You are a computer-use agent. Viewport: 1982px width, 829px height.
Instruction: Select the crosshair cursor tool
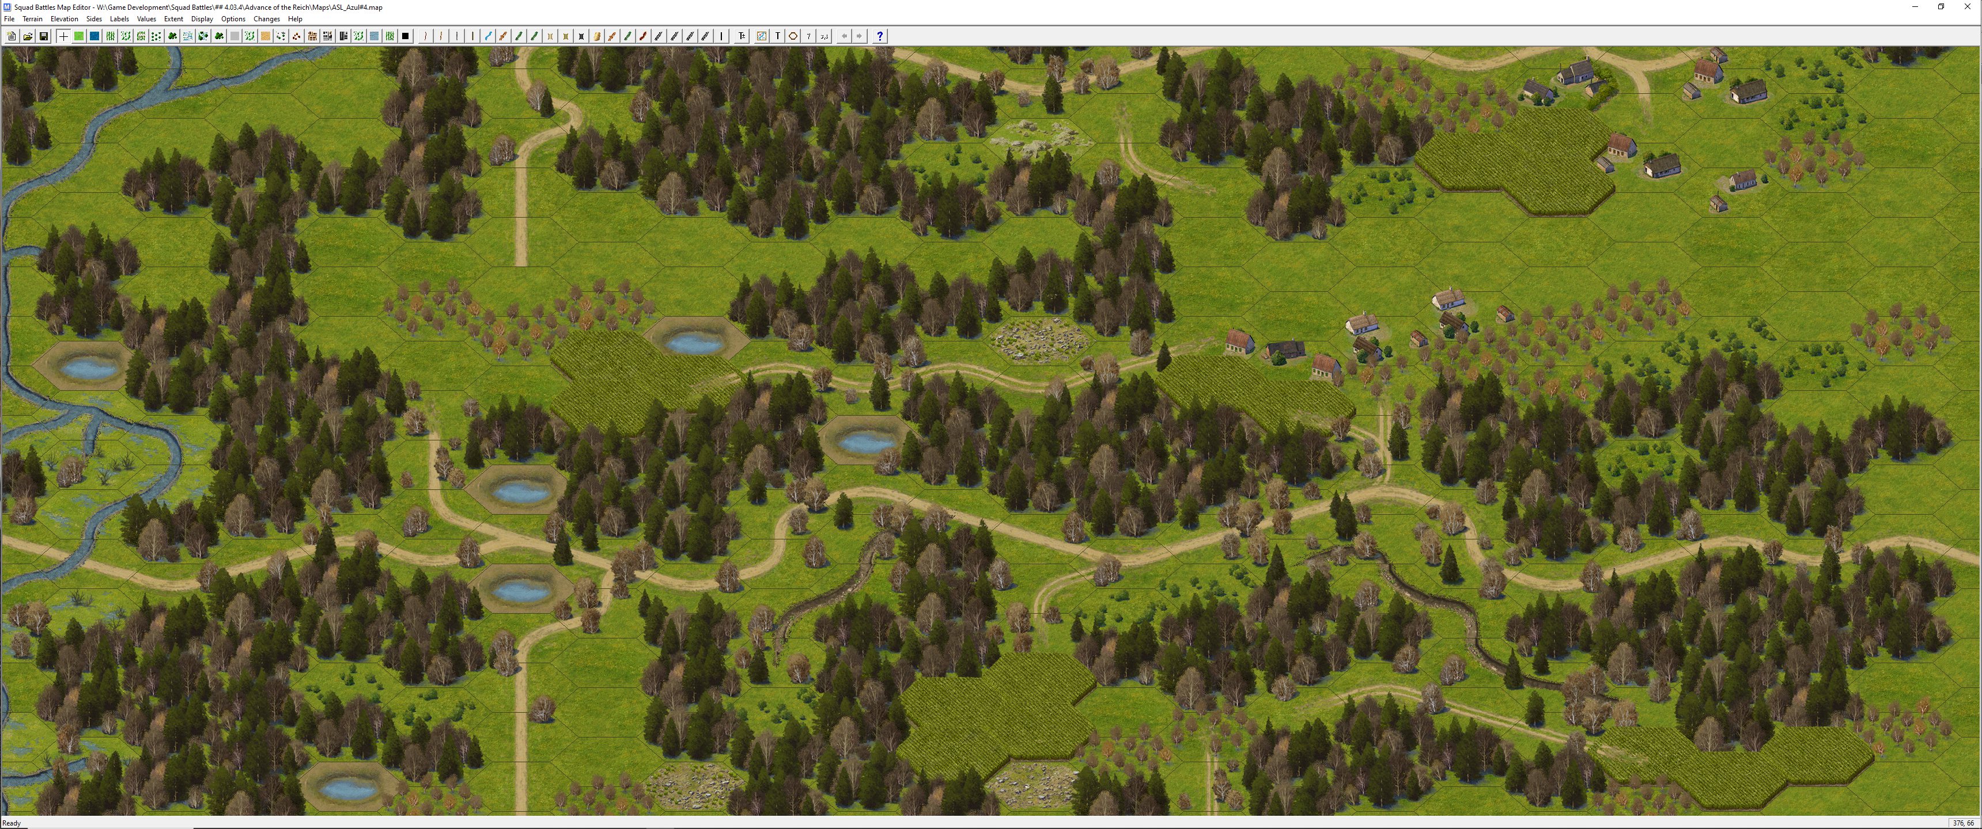(x=63, y=36)
